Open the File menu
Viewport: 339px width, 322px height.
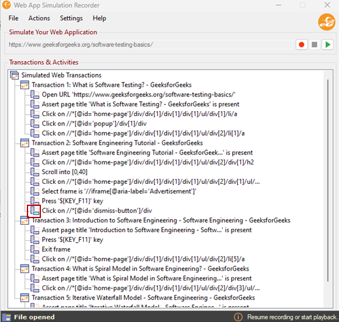[13, 18]
